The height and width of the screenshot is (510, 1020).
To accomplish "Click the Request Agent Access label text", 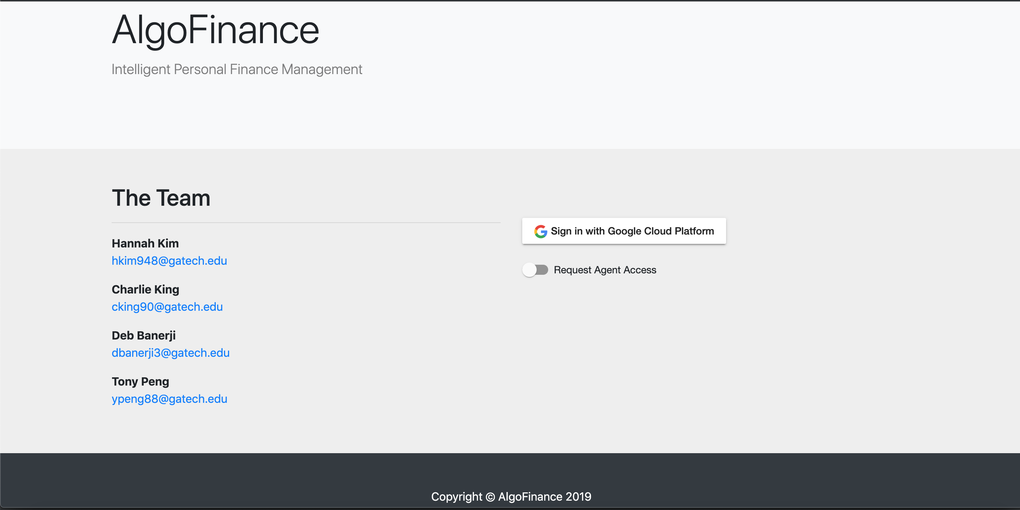I will 605,270.
